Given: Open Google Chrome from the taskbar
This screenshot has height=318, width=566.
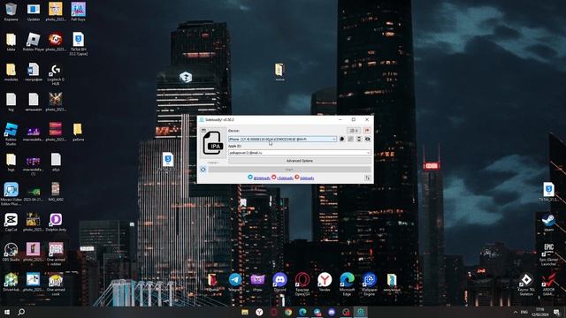Looking at the screenshot, I should pyautogui.click(x=288, y=312).
